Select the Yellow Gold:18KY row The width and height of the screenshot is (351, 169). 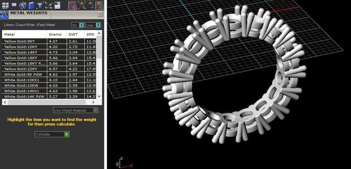coord(49,58)
